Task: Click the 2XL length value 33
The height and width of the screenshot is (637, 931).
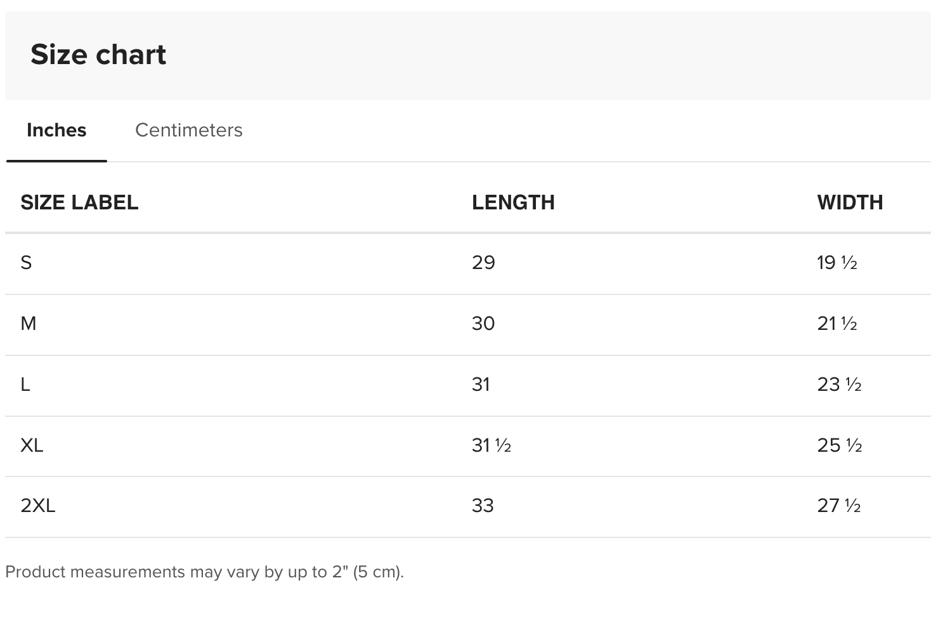Action: click(x=483, y=506)
